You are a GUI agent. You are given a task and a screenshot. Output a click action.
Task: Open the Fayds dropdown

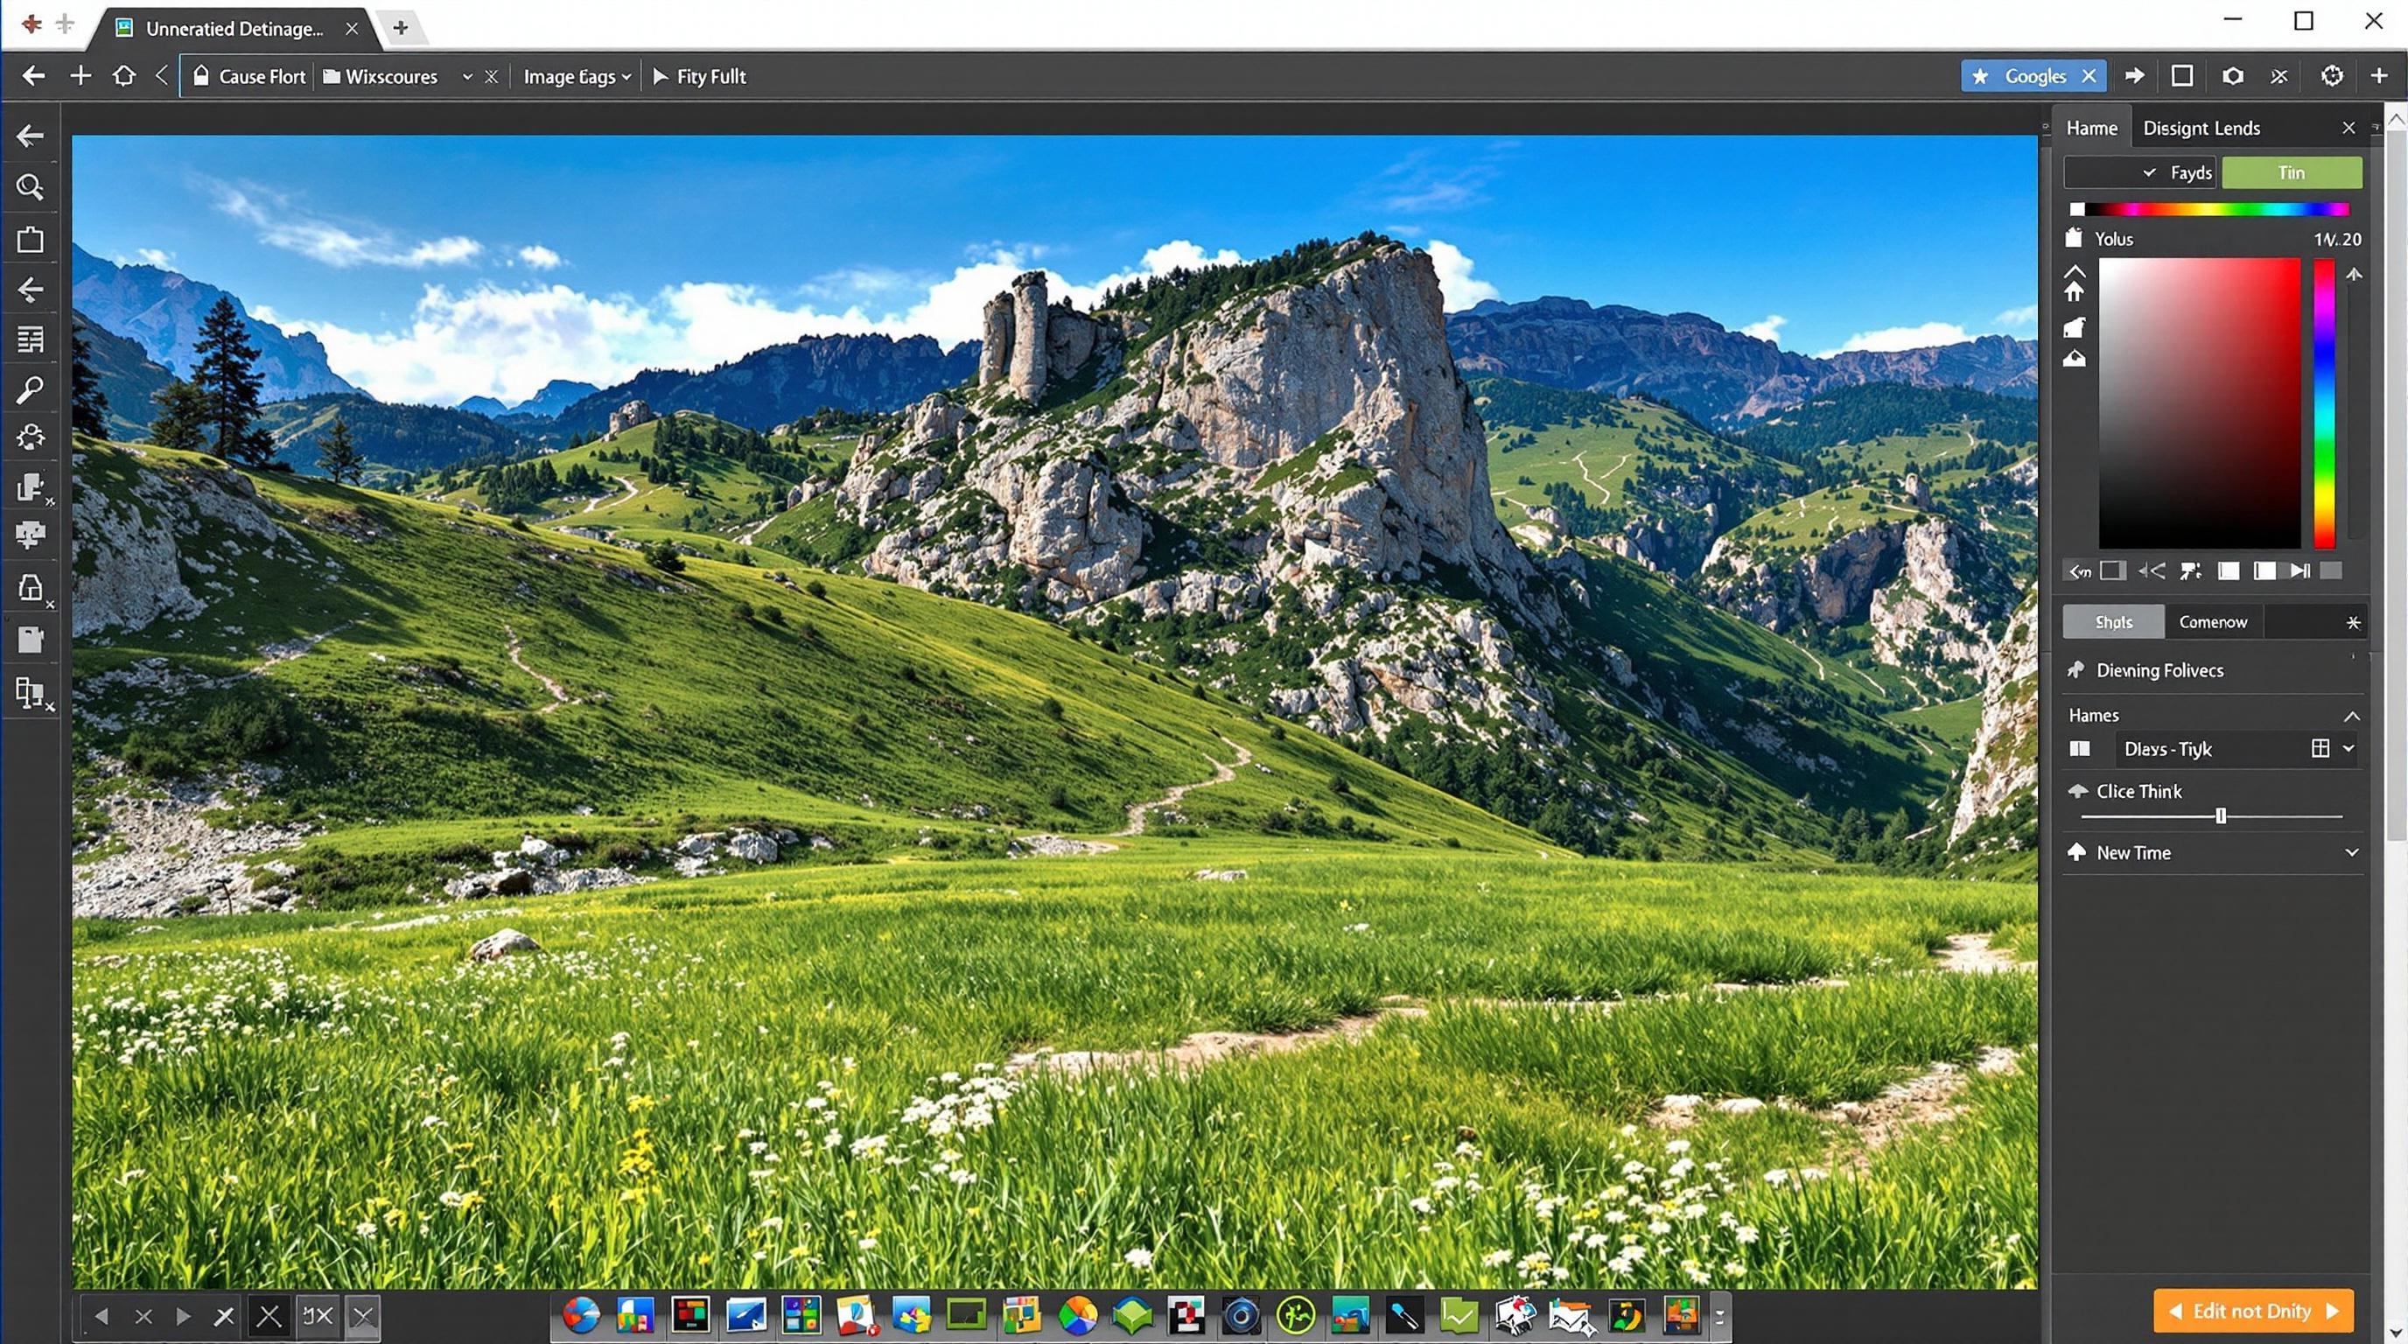(2138, 172)
